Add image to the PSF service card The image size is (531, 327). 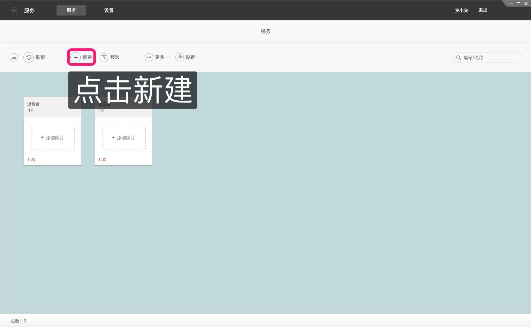(x=123, y=138)
